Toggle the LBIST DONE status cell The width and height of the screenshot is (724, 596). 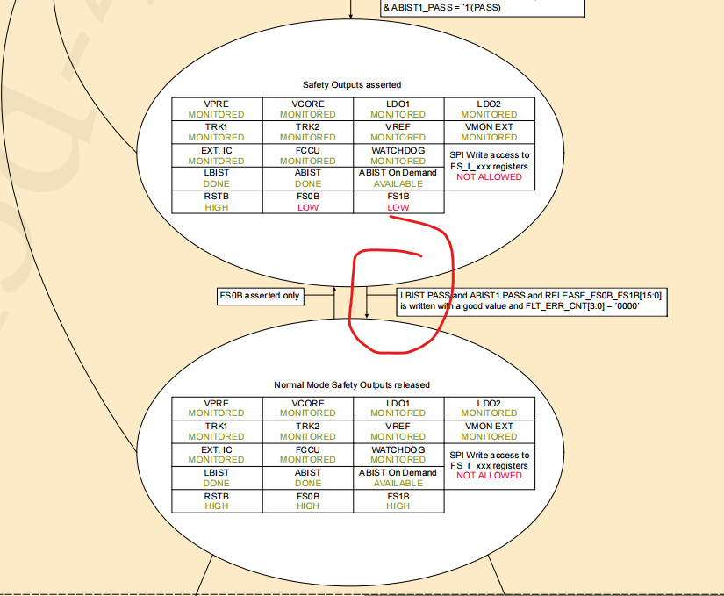coord(216,177)
